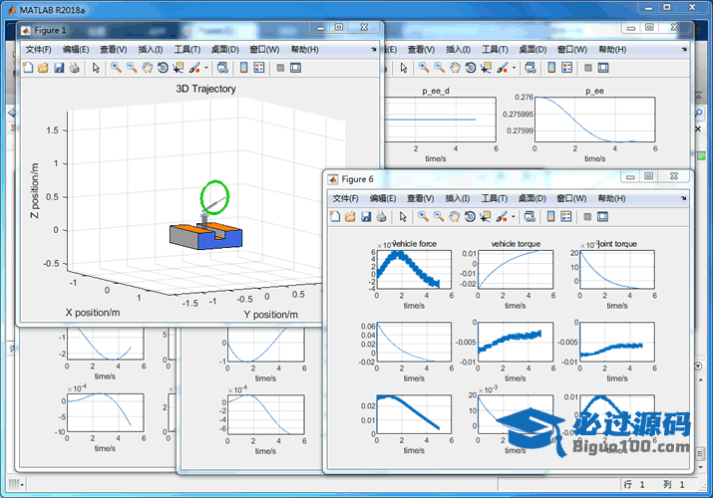The image size is (713, 498).
Task: Insert colorbar in Figure 6
Action: [550, 216]
